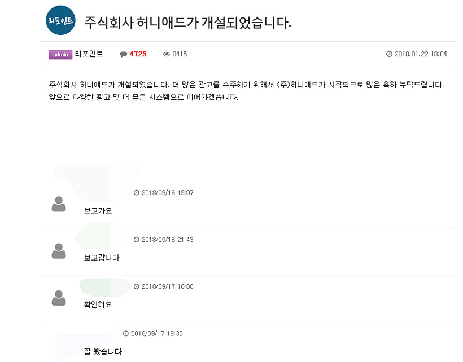The height and width of the screenshot is (362, 463).
Task: Click the view count 8415
Action: tap(180, 54)
